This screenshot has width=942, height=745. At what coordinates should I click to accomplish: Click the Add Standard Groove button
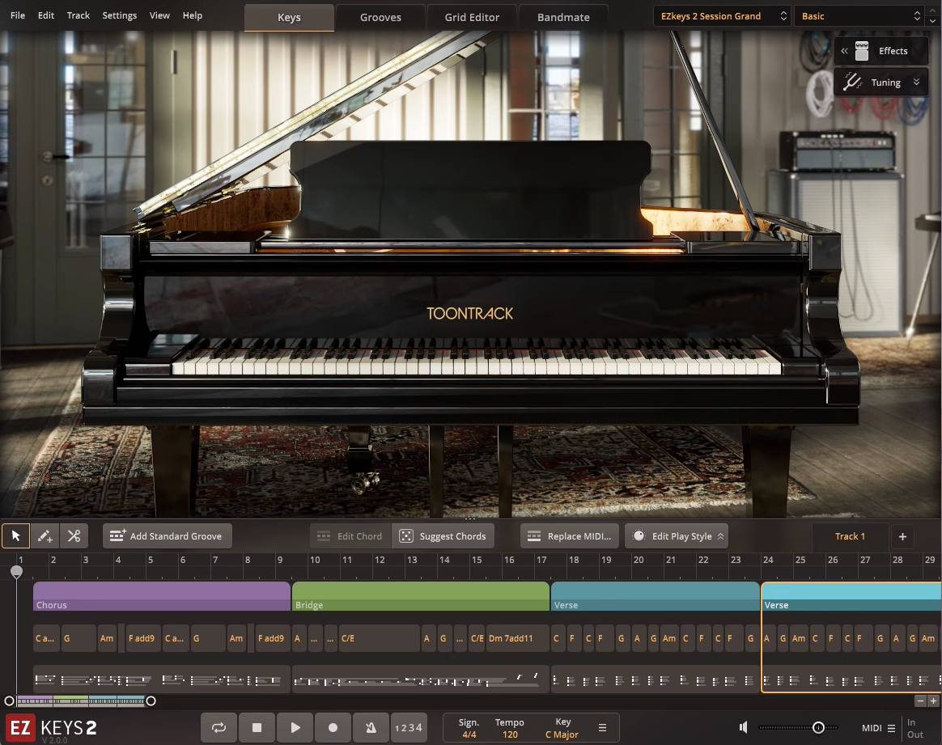[167, 535]
